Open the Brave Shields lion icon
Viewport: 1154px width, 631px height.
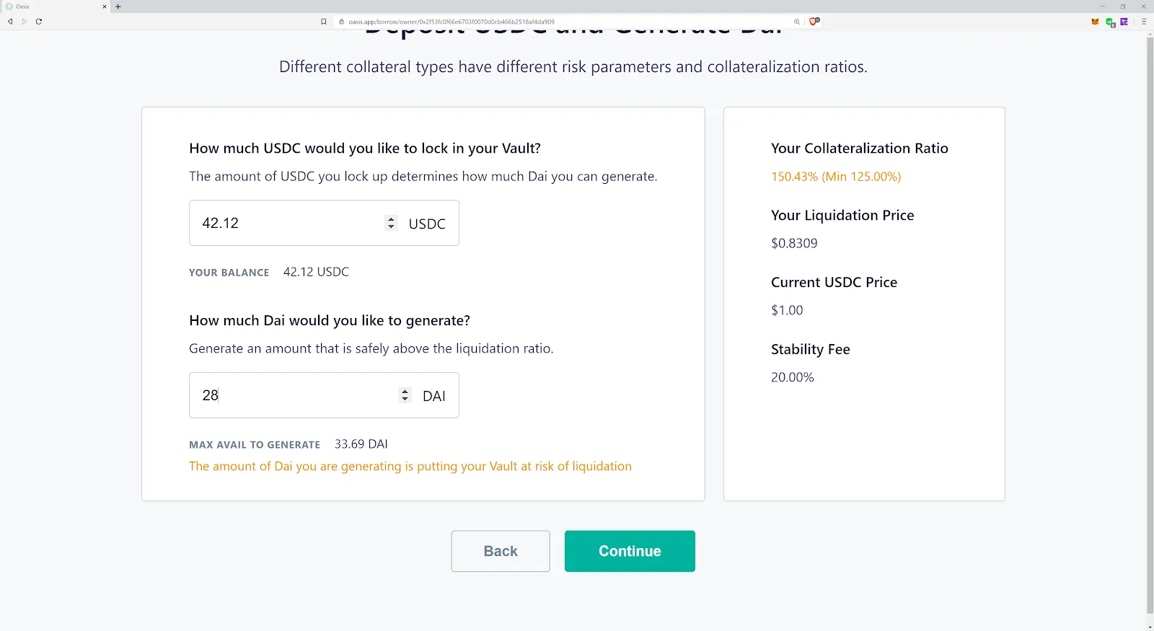tap(814, 22)
